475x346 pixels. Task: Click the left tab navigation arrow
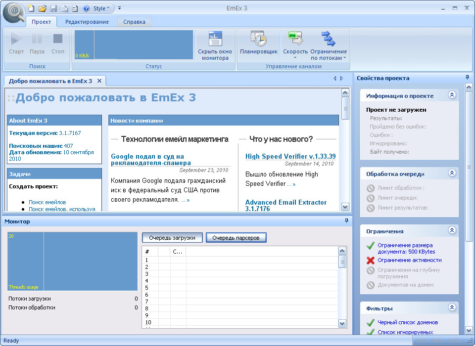tap(335, 79)
